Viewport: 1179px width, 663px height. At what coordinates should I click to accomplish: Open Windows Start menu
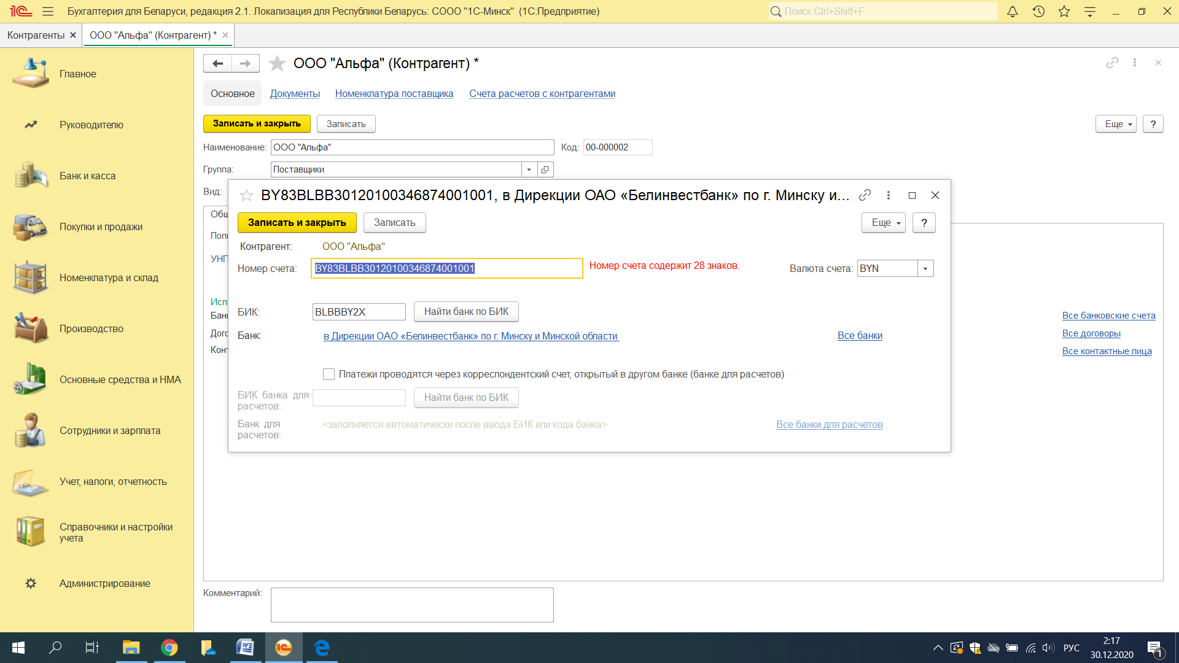click(18, 648)
